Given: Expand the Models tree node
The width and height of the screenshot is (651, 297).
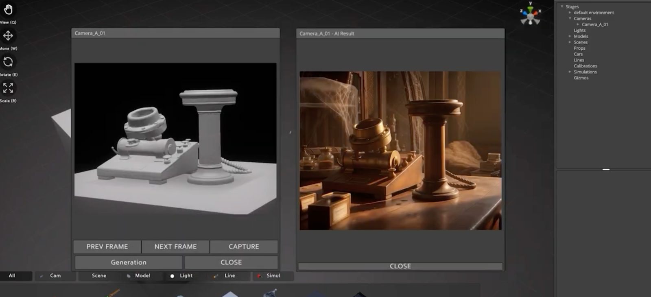Looking at the screenshot, I should (570, 36).
